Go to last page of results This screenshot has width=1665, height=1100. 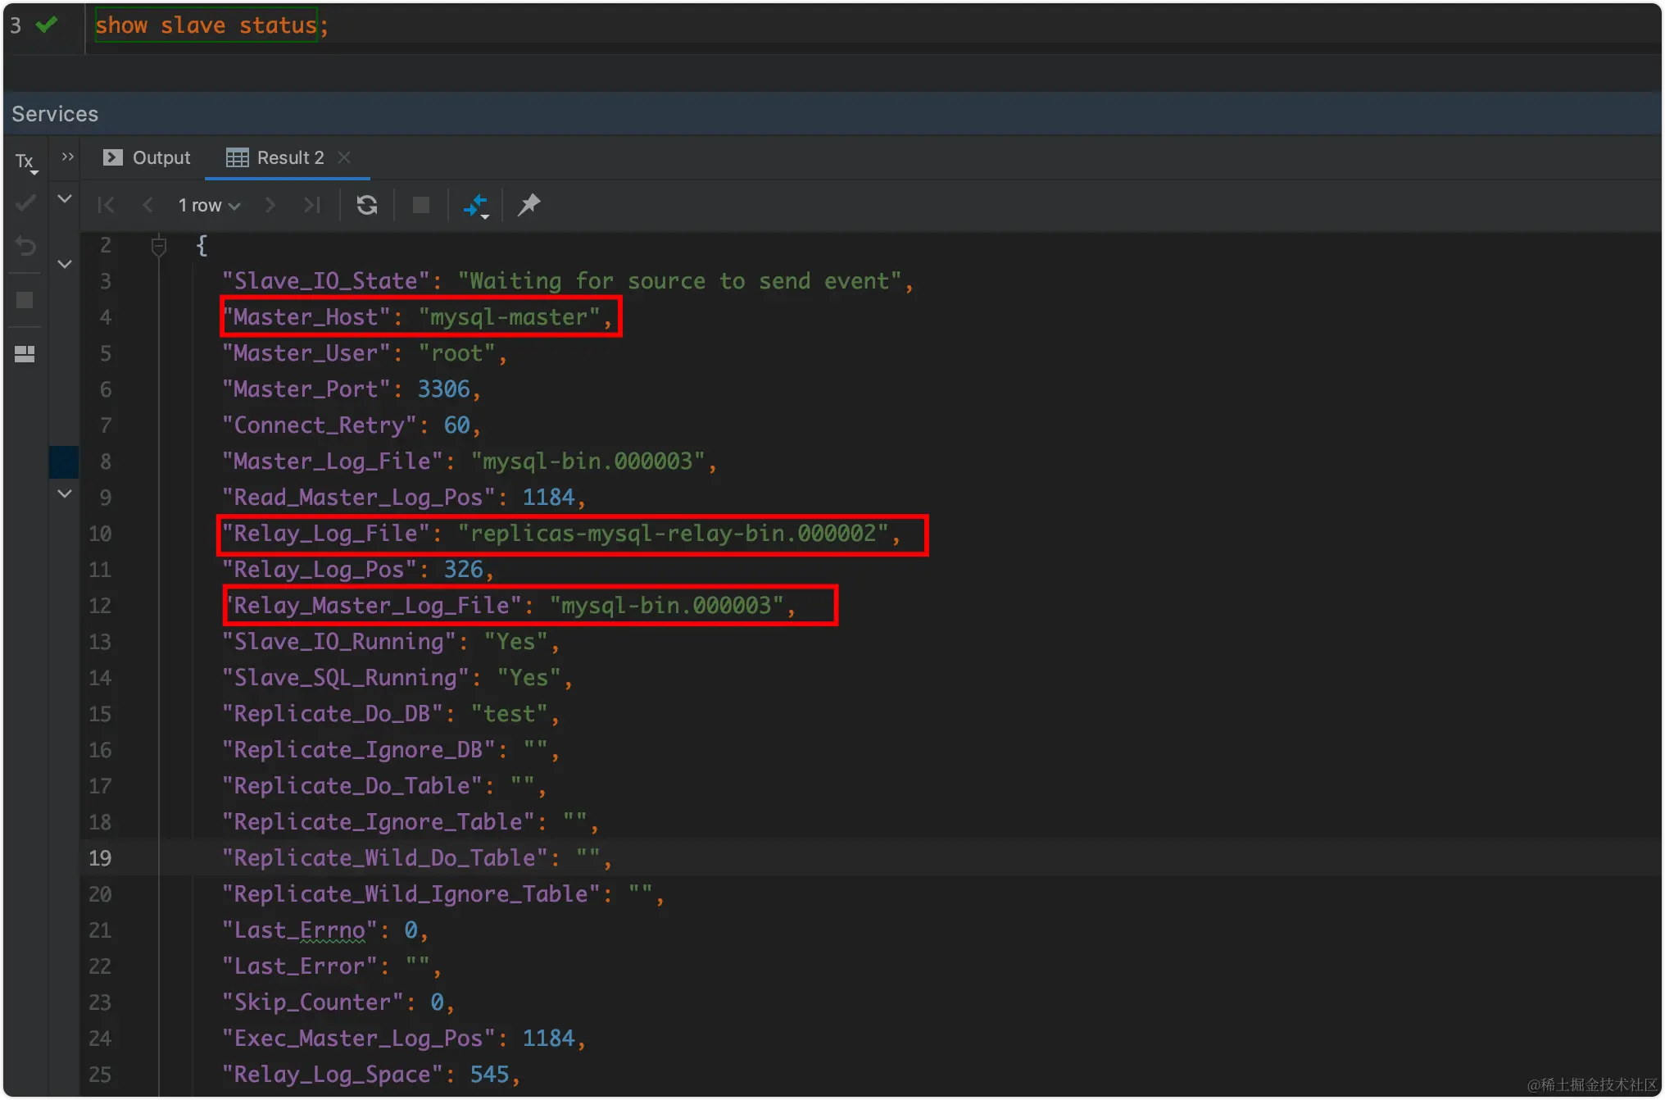311,205
